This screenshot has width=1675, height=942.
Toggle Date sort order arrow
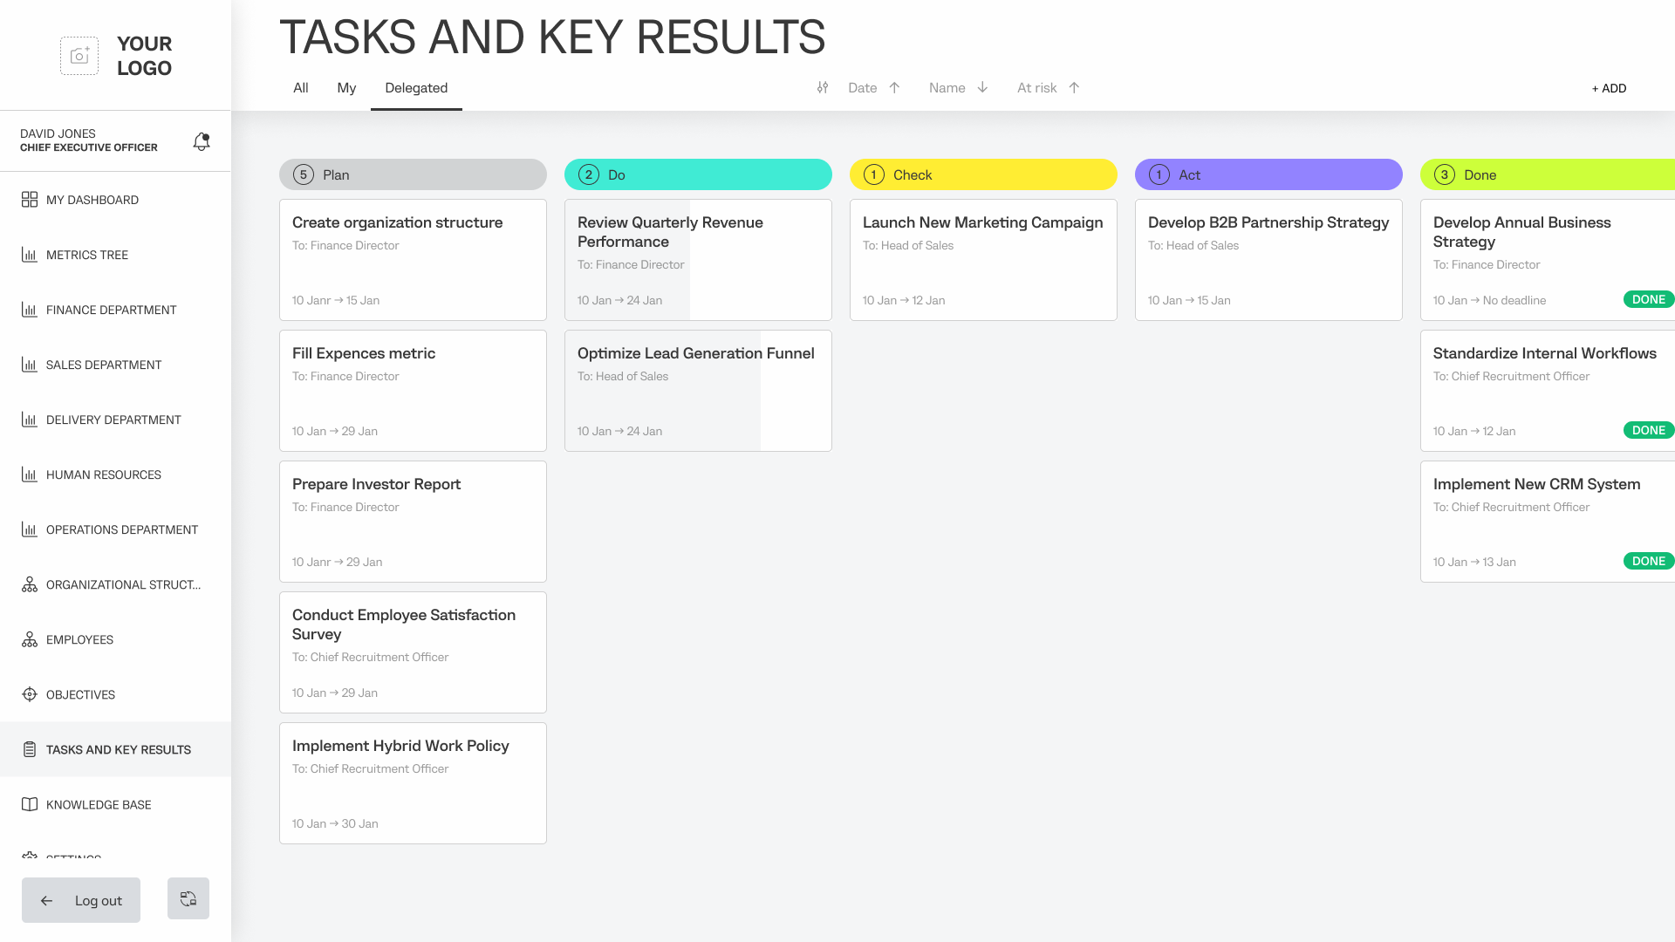point(894,88)
